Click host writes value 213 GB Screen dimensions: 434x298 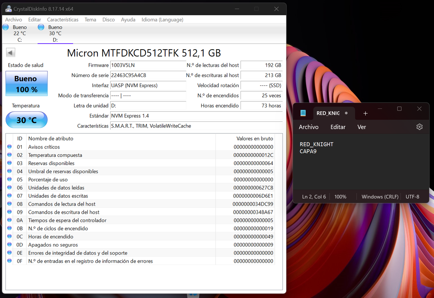click(261, 75)
